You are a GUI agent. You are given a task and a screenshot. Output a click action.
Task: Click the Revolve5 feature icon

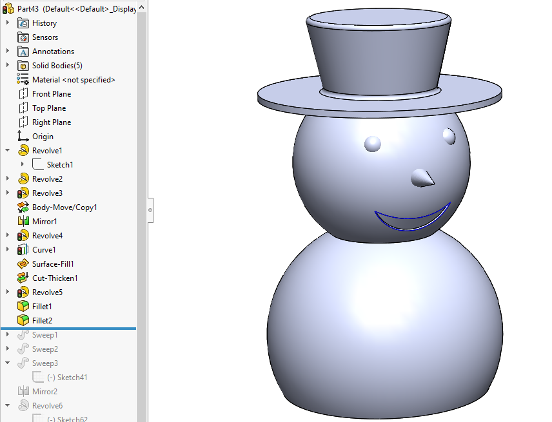pos(23,293)
